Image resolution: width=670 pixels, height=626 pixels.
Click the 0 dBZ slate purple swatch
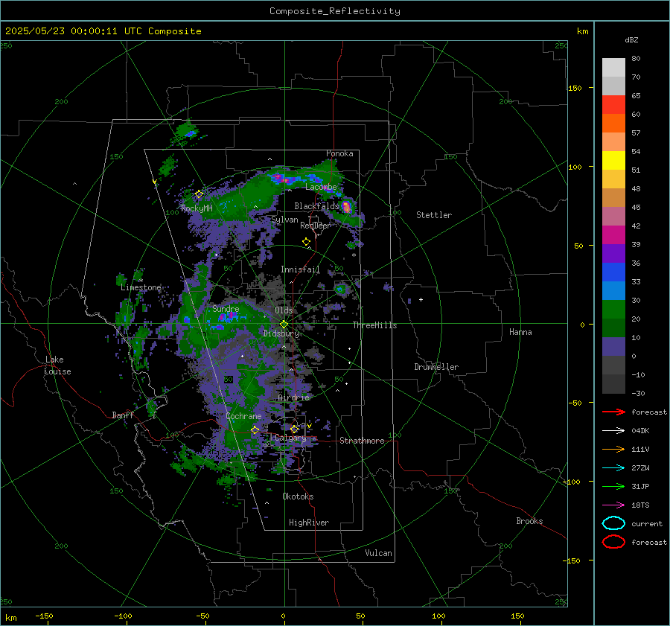pos(613,347)
